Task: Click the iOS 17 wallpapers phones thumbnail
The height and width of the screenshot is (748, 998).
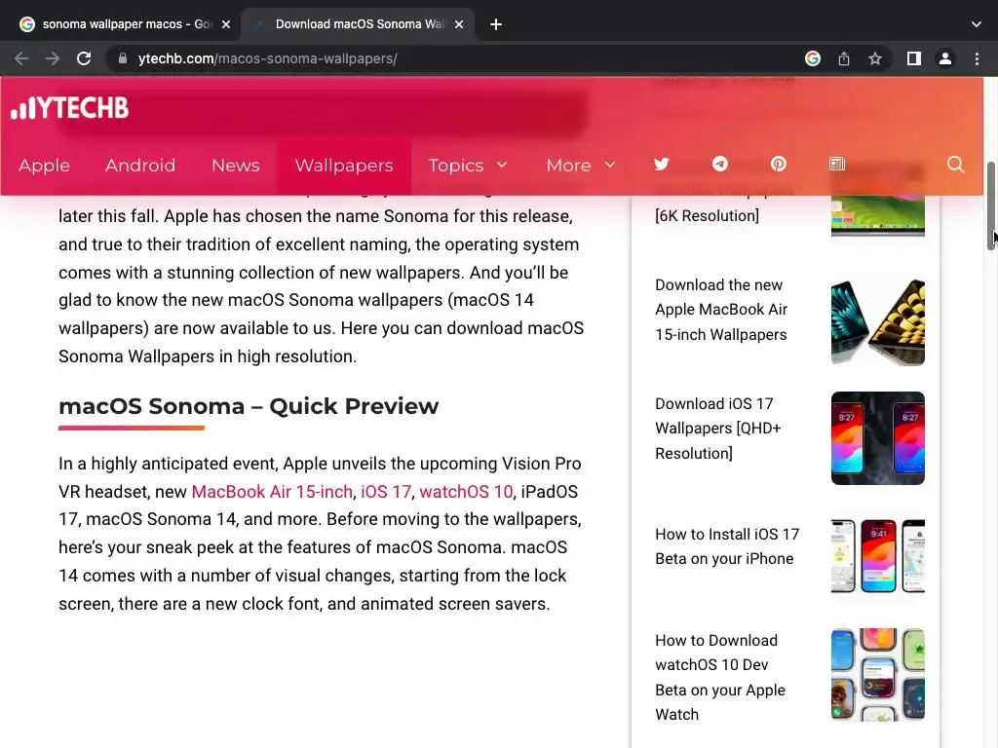Action: (878, 438)
